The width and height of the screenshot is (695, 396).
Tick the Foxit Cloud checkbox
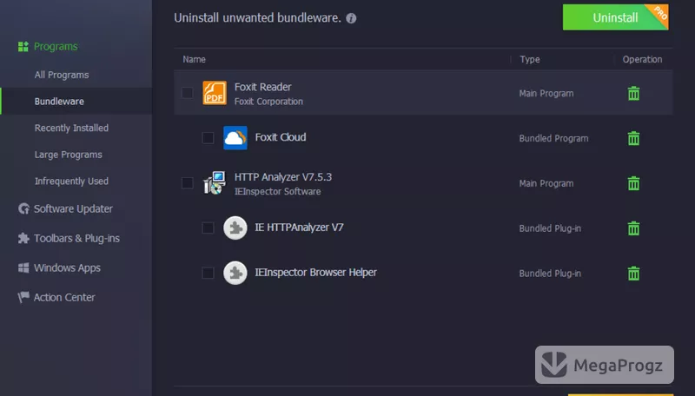point(208,138)
